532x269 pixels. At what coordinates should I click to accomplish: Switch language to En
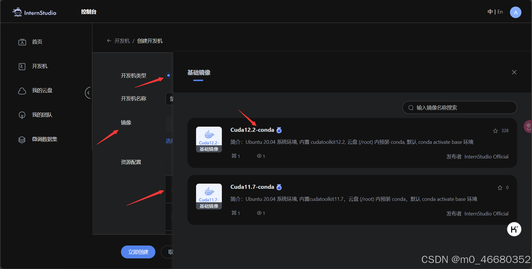coord(500,12)
